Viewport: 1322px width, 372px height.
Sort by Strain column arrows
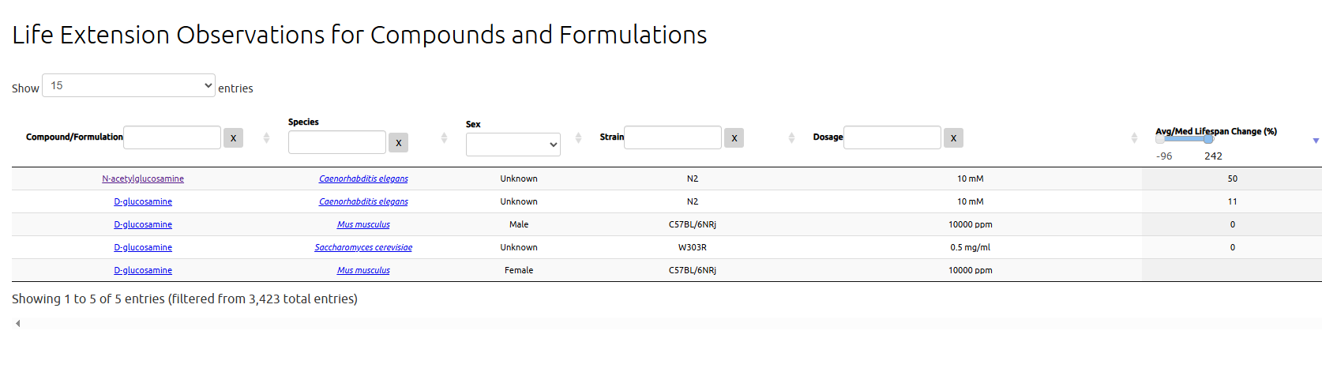click(x=791, y=138)
